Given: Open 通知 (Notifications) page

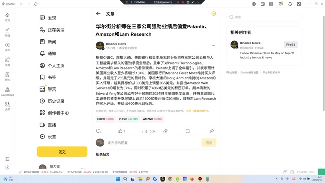Looking at the screenshot, I should (x=48, y=53).
